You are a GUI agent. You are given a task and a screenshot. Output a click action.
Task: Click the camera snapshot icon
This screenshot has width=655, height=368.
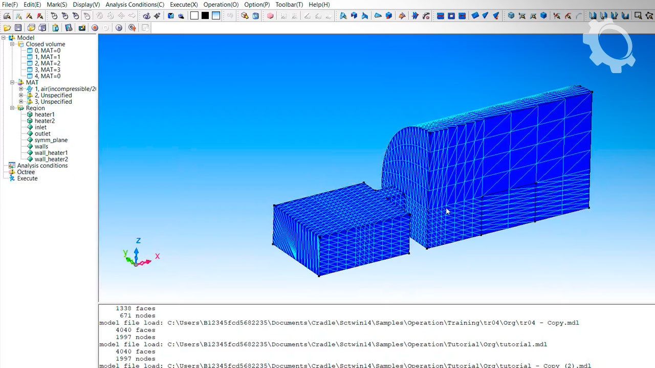pos(82,28)
